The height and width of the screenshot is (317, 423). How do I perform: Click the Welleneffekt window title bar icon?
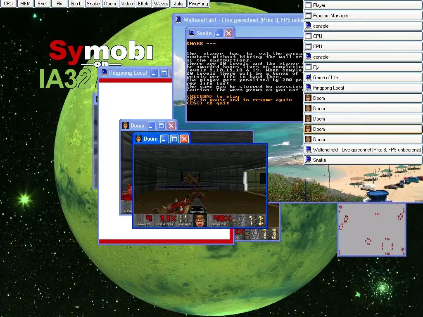pos(178,20)
